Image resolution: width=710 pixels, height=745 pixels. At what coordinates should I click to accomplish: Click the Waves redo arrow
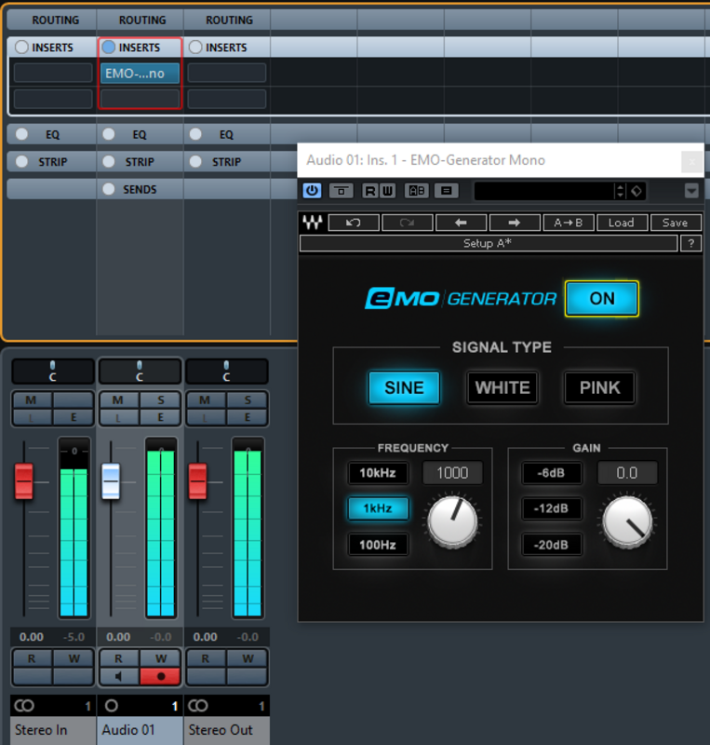[407, 223]
